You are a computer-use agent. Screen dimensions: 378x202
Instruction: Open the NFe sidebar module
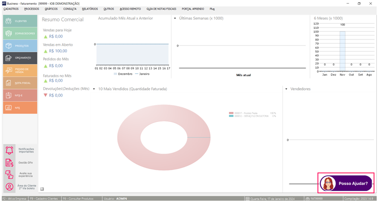[9, 108]
